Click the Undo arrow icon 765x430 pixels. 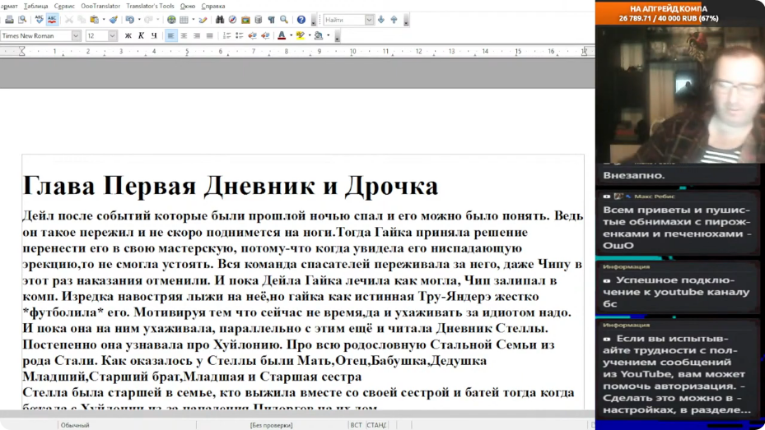point(129,20)
